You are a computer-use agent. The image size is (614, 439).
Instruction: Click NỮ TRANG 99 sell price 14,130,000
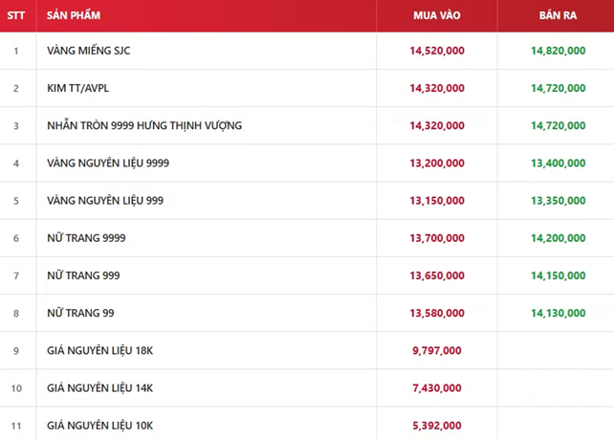coord(558,313)
